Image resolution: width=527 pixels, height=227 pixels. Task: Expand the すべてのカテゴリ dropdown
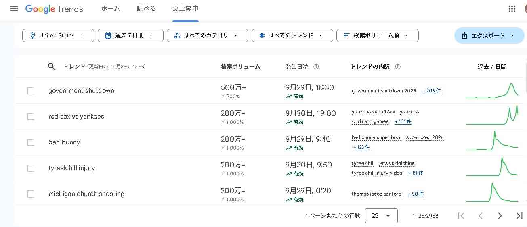click(208, 35)
